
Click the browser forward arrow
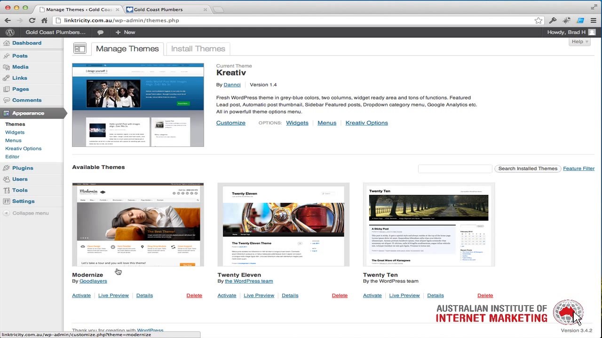pos(20,20)
